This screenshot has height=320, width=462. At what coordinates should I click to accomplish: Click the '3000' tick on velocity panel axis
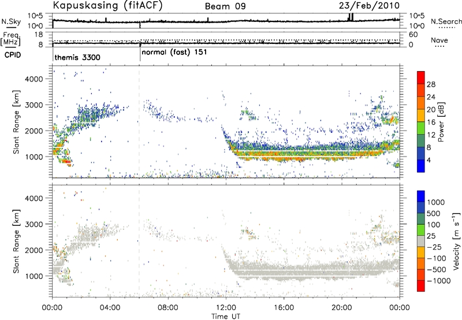point(34,224)
